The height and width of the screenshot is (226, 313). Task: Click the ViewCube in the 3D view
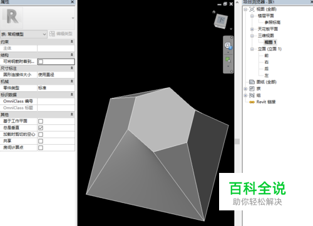point(221,21)
